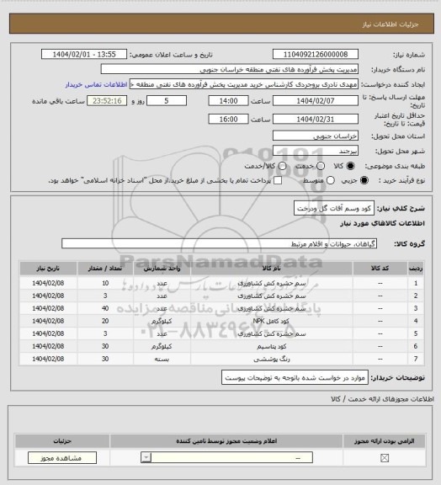Screen dimensions: 441x485
Task: Click the شماره نیاز field 1104092126000008
Action: point(316,54)
